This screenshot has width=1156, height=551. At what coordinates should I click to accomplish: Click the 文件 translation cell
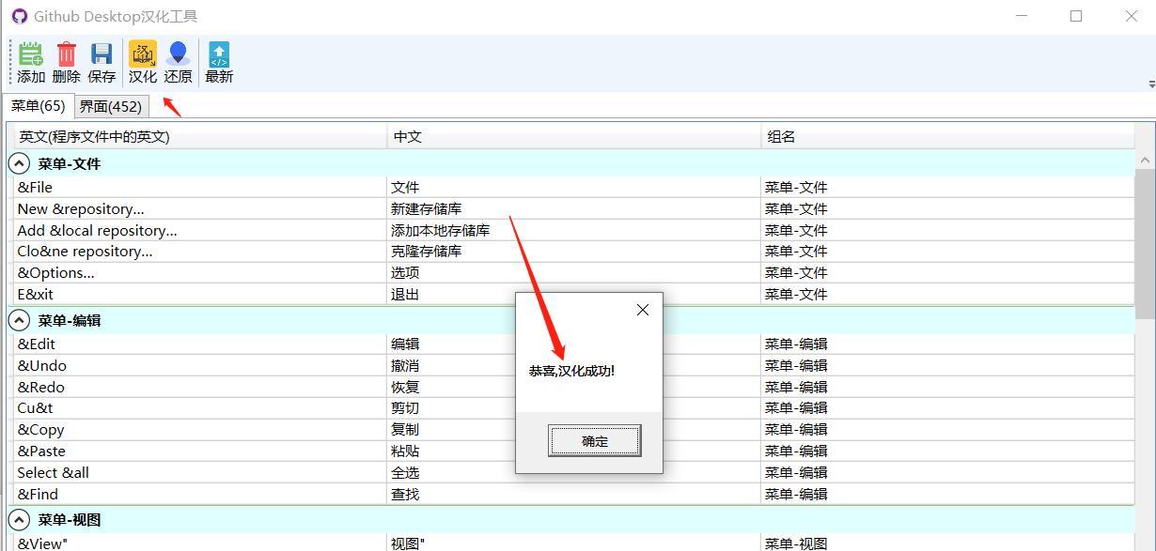coord(573,187)
